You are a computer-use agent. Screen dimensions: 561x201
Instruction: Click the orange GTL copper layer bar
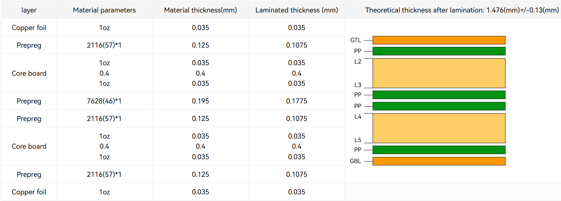439,40
